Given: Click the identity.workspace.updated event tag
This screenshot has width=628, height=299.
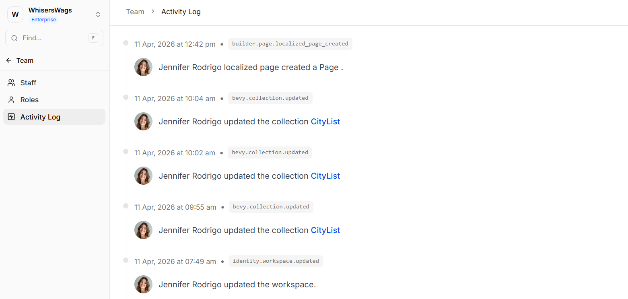Looking at the screenshot, I should (276, 261).
